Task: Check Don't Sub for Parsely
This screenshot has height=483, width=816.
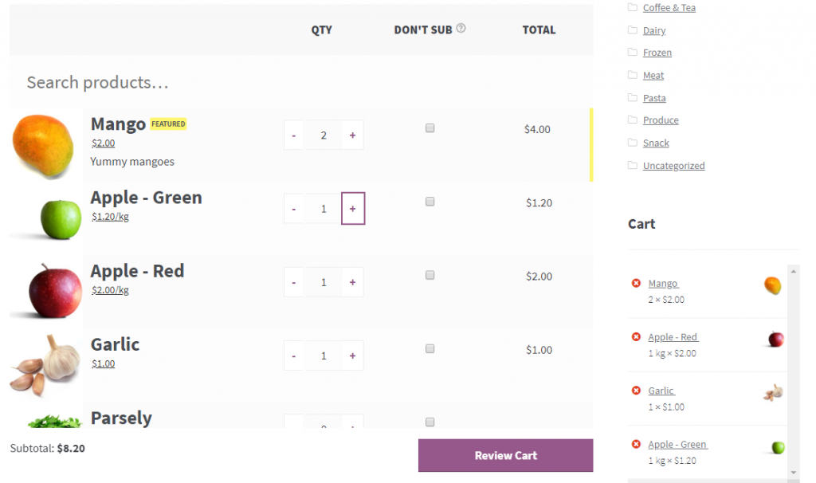Action: (430, 422)
